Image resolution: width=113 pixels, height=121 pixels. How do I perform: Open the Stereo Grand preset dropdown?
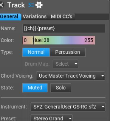(52, 118)
